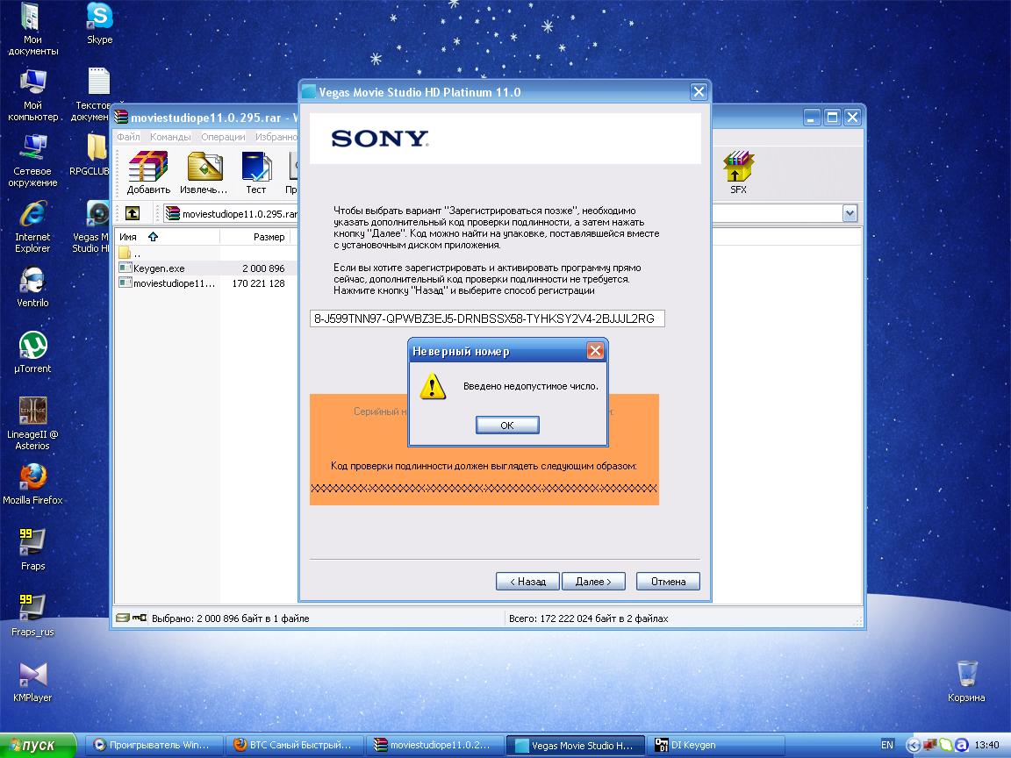Open 'Мой компьютер' desktop icon

coord(32,96)
